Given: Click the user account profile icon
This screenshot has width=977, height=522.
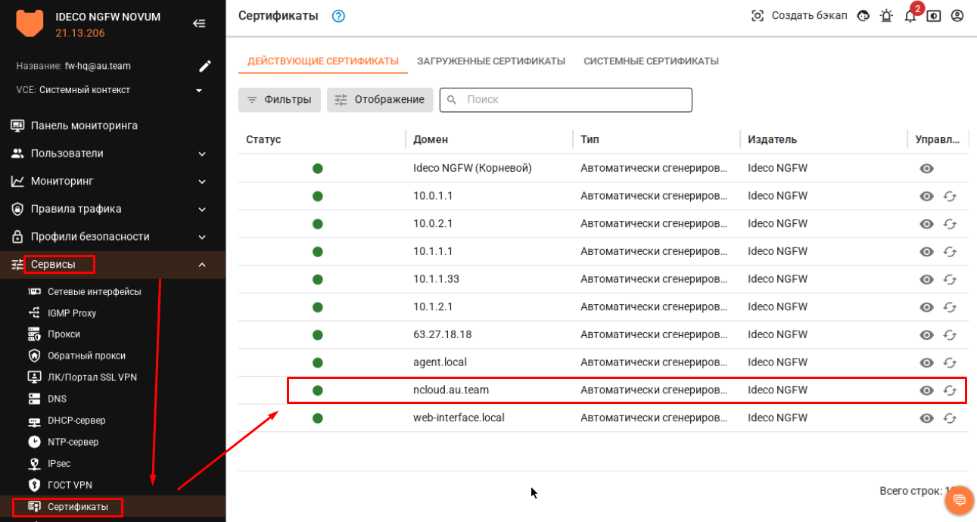Looking at the screenshot, I should (957, 16).
